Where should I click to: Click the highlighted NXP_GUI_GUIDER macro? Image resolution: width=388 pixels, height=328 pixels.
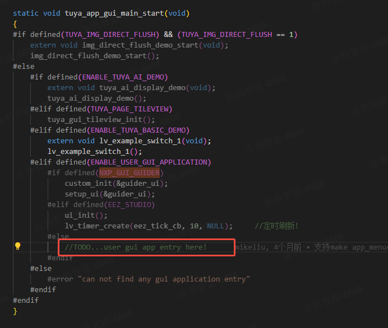129,173
